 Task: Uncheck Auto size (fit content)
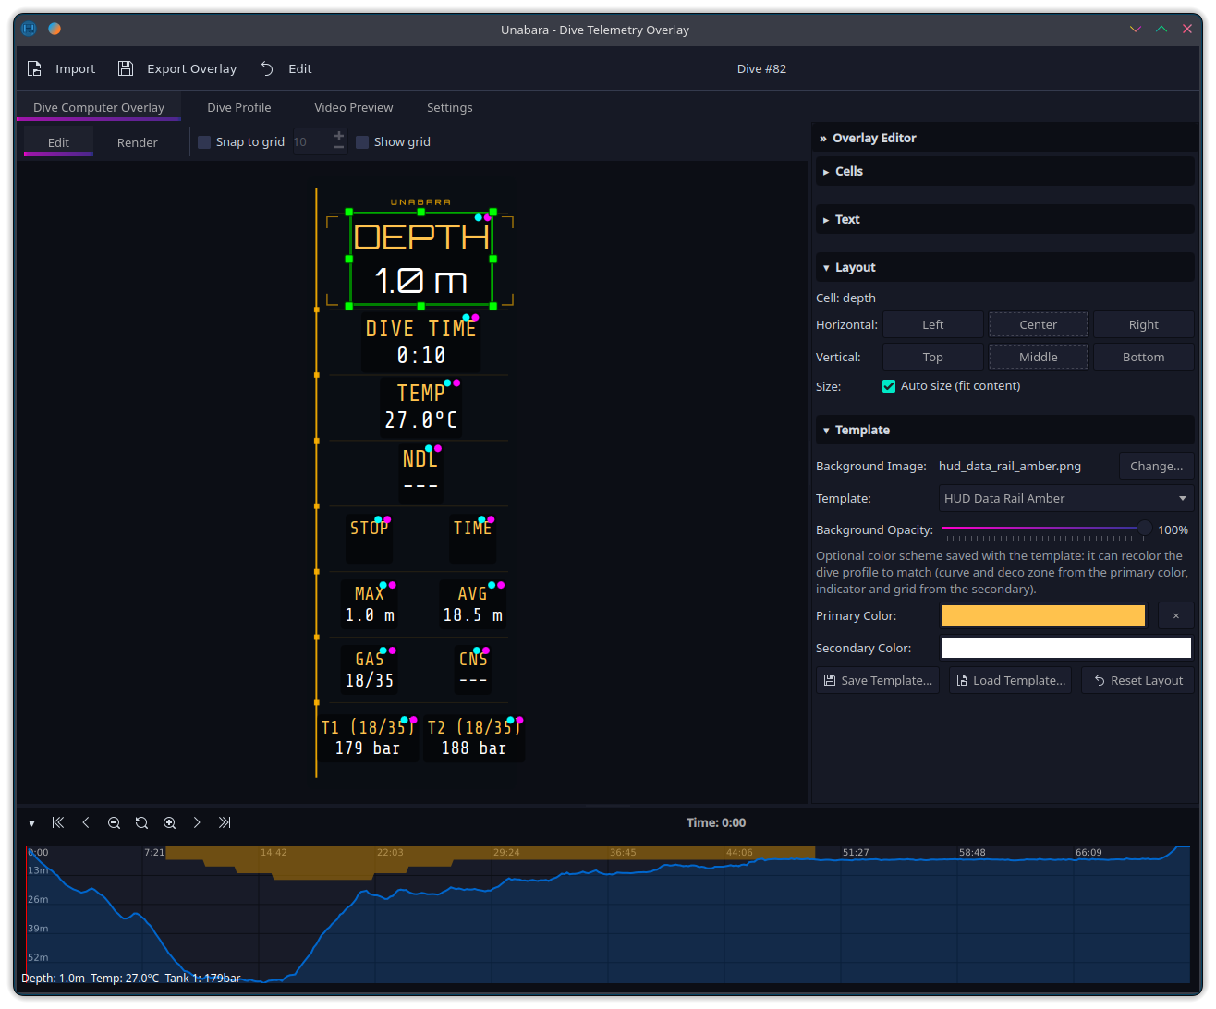(x=889, y=386)
